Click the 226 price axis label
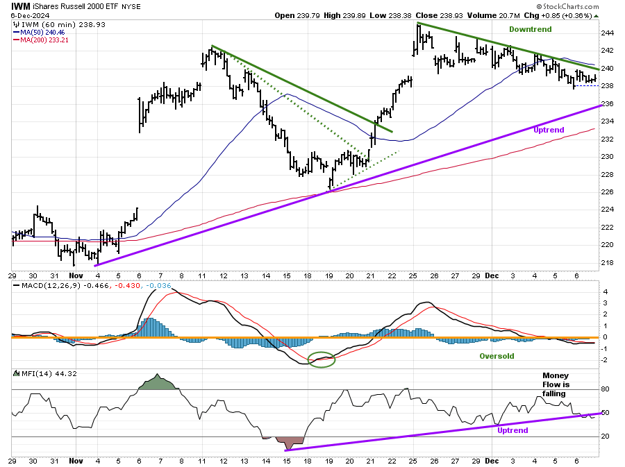 click(607, 192)
